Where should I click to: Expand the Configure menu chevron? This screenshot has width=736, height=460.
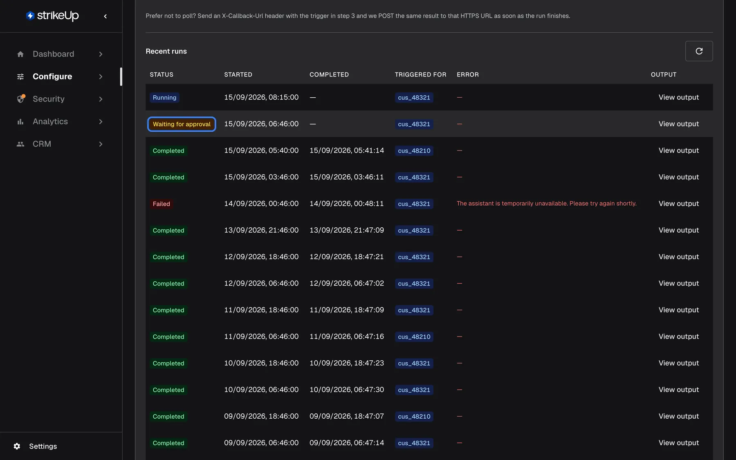pos(101,76)
